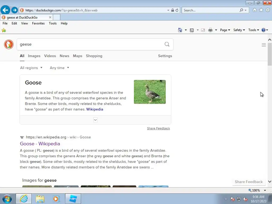This screenshot has width=272, height=204.
Task: Switch to the News results tab
Action: (x=64, y=56)
